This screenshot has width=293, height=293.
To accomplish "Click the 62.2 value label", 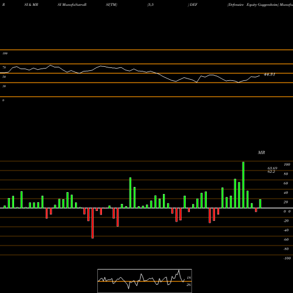I will pos(271,172).
